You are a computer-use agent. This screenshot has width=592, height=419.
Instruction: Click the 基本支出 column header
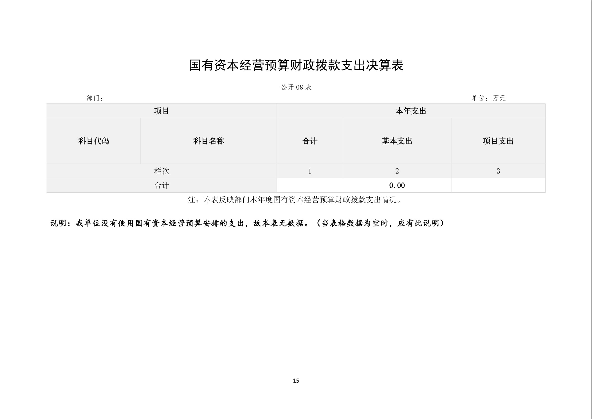397,141
